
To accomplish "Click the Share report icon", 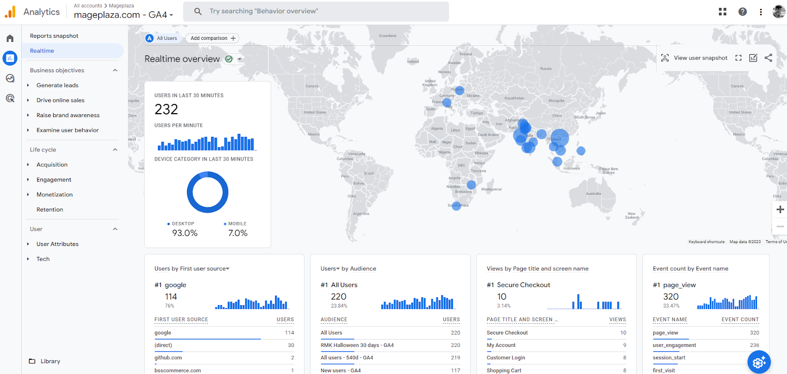I will tap(768, 58).
